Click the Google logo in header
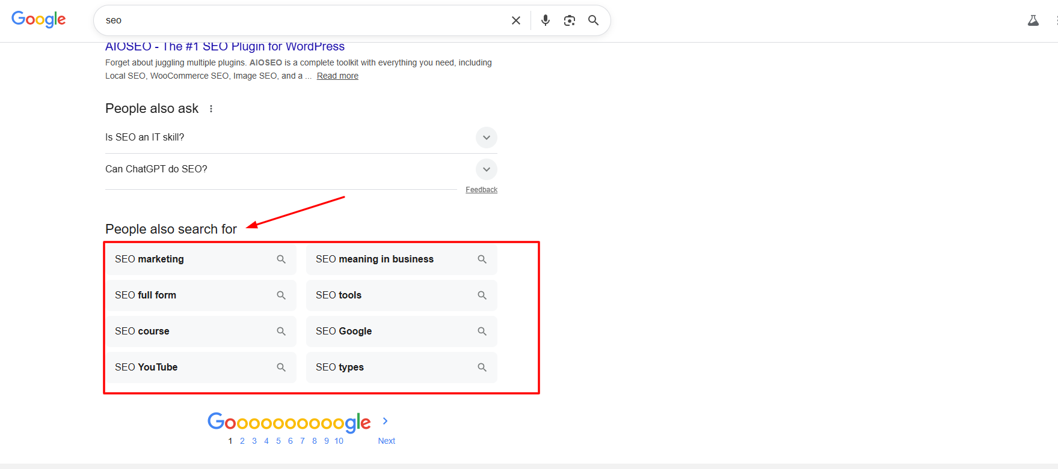 click(38, 20)
